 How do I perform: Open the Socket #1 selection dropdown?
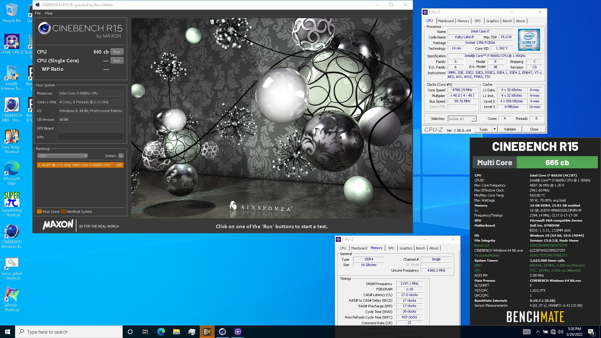(462, 119)
